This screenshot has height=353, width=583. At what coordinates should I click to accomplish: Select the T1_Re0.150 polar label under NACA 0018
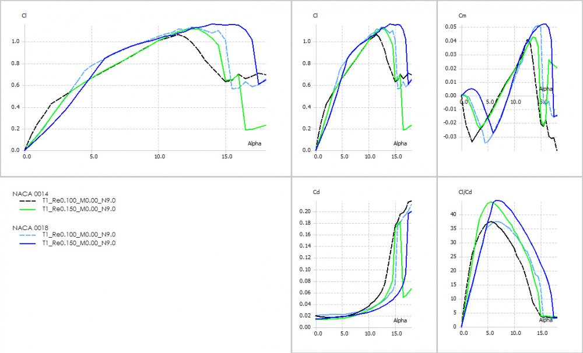(79, 243)
